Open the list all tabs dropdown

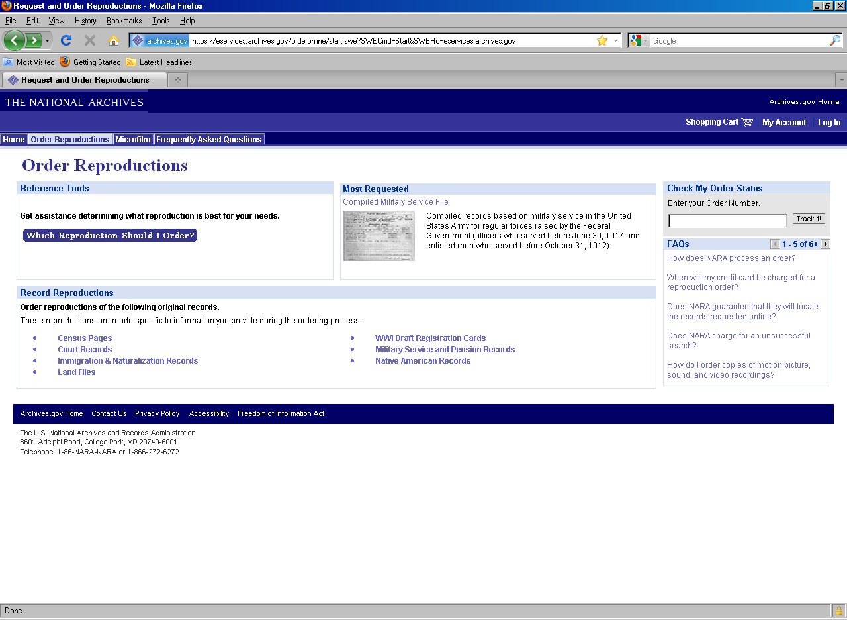click(841, 79)
